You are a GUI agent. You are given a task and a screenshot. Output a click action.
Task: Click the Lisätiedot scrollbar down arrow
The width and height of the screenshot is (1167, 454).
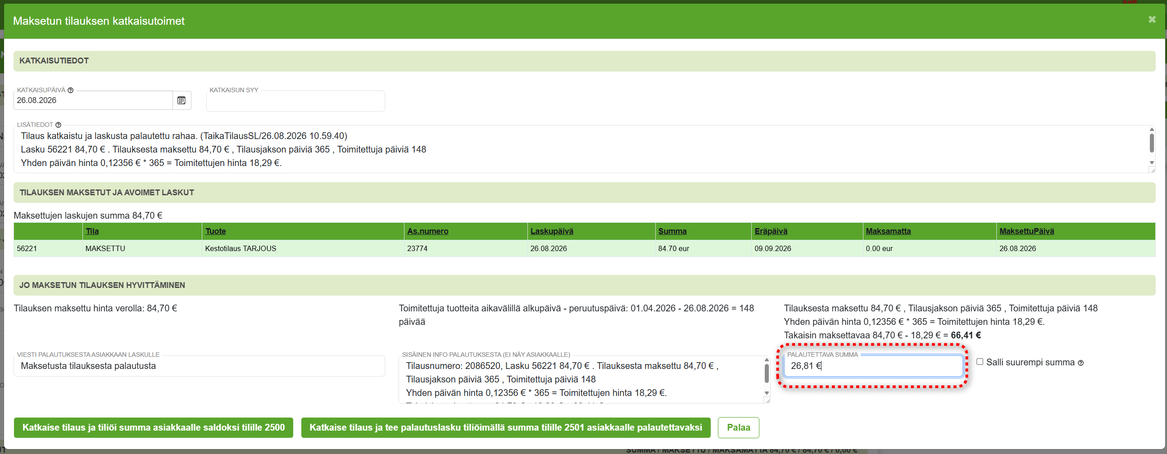point(1152,162)
